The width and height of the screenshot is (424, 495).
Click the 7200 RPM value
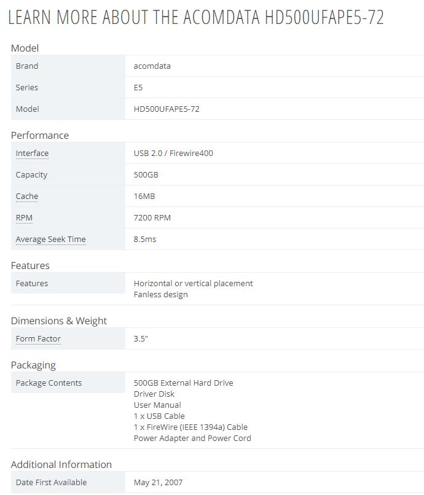pos(152,218)
